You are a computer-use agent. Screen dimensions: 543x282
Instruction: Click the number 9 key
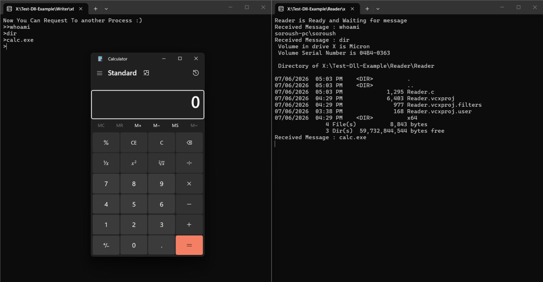162,184
